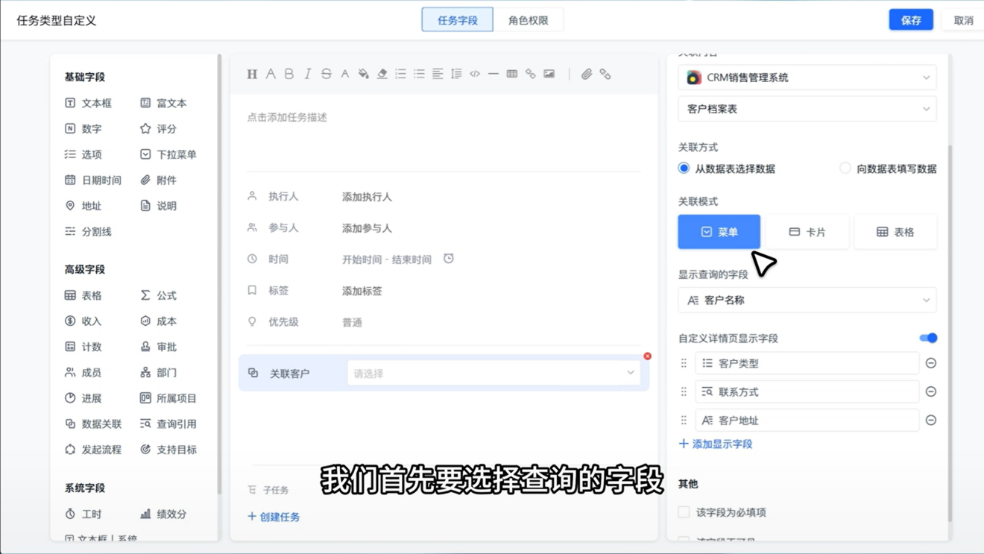Insert a table in the description
Image resolution: width=984 pixels, height=554 pixels.
(x=512, y=74)
